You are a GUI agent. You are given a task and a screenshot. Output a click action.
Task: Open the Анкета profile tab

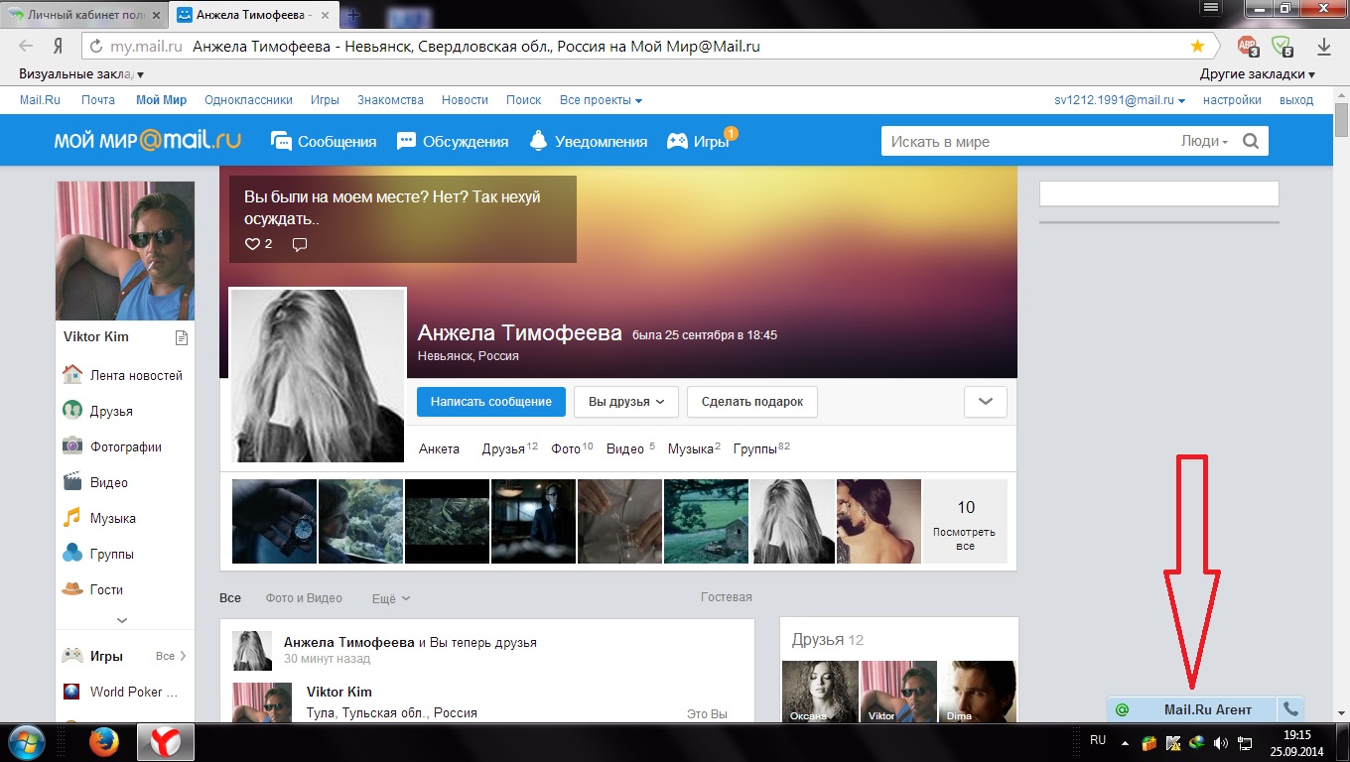(439, 448)
